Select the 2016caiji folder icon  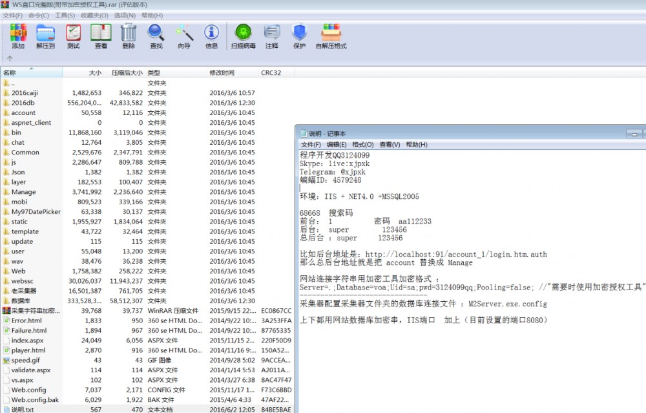pyautogui.click(x=6, y=92)
